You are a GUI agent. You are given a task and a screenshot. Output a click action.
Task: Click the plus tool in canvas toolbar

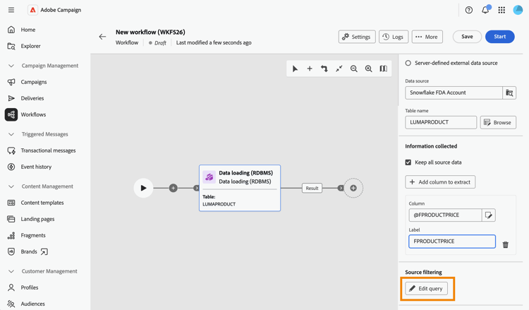(x=310, y=69)
